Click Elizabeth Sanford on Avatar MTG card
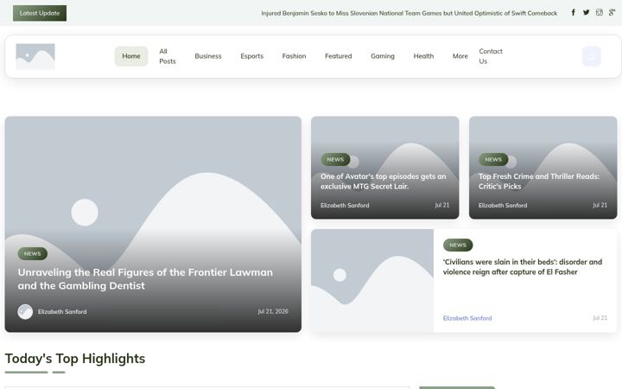The height and width of the screenshot is (389, 622). point(345,205)
